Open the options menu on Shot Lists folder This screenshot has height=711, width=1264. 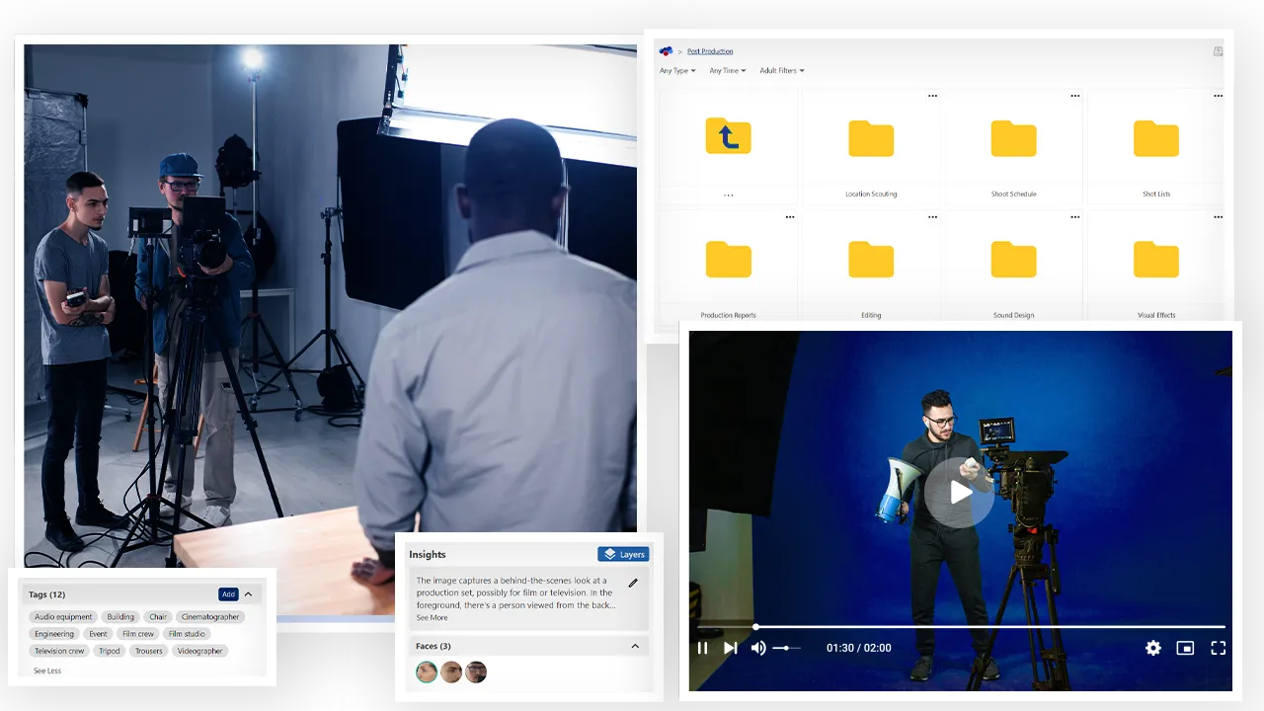click(1218, 95)
